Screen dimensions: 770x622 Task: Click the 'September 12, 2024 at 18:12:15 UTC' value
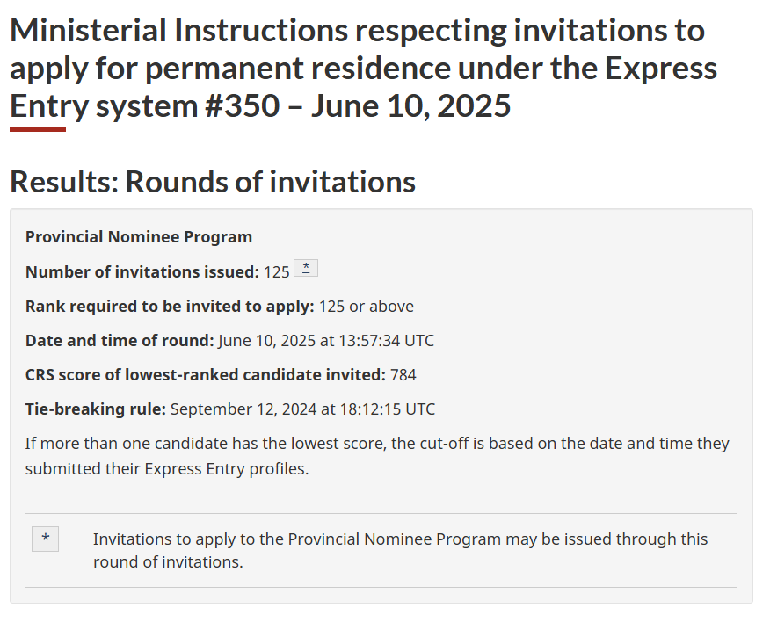(302, 409)
